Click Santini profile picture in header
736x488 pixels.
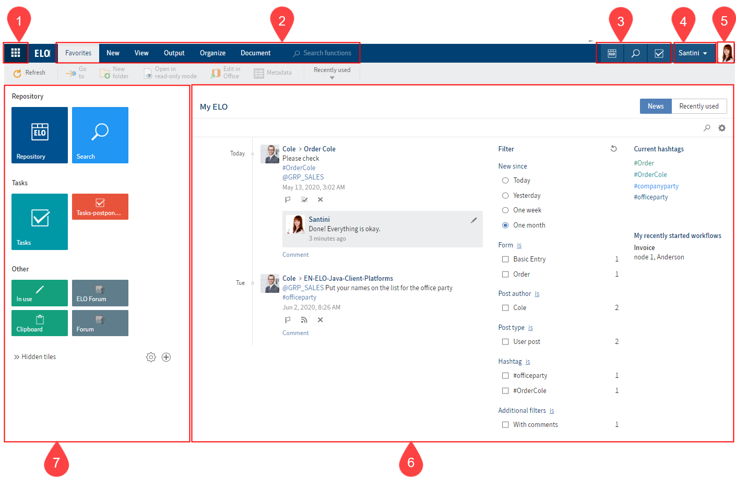pyautogui.click(x=726, y=53)
